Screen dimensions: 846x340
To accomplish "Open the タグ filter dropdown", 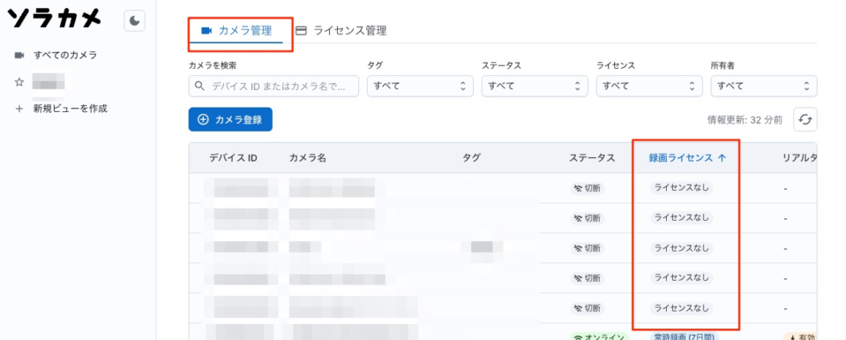I will click(420, 86).
